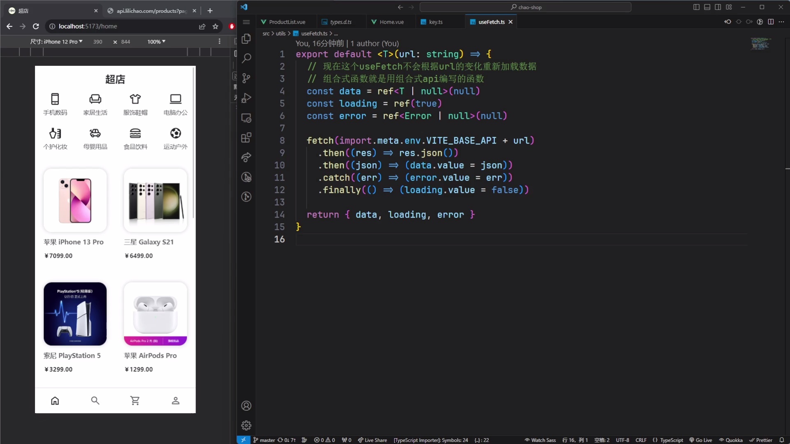
Task: Open the 100% zoom dropdown
Action: point(156,42)
